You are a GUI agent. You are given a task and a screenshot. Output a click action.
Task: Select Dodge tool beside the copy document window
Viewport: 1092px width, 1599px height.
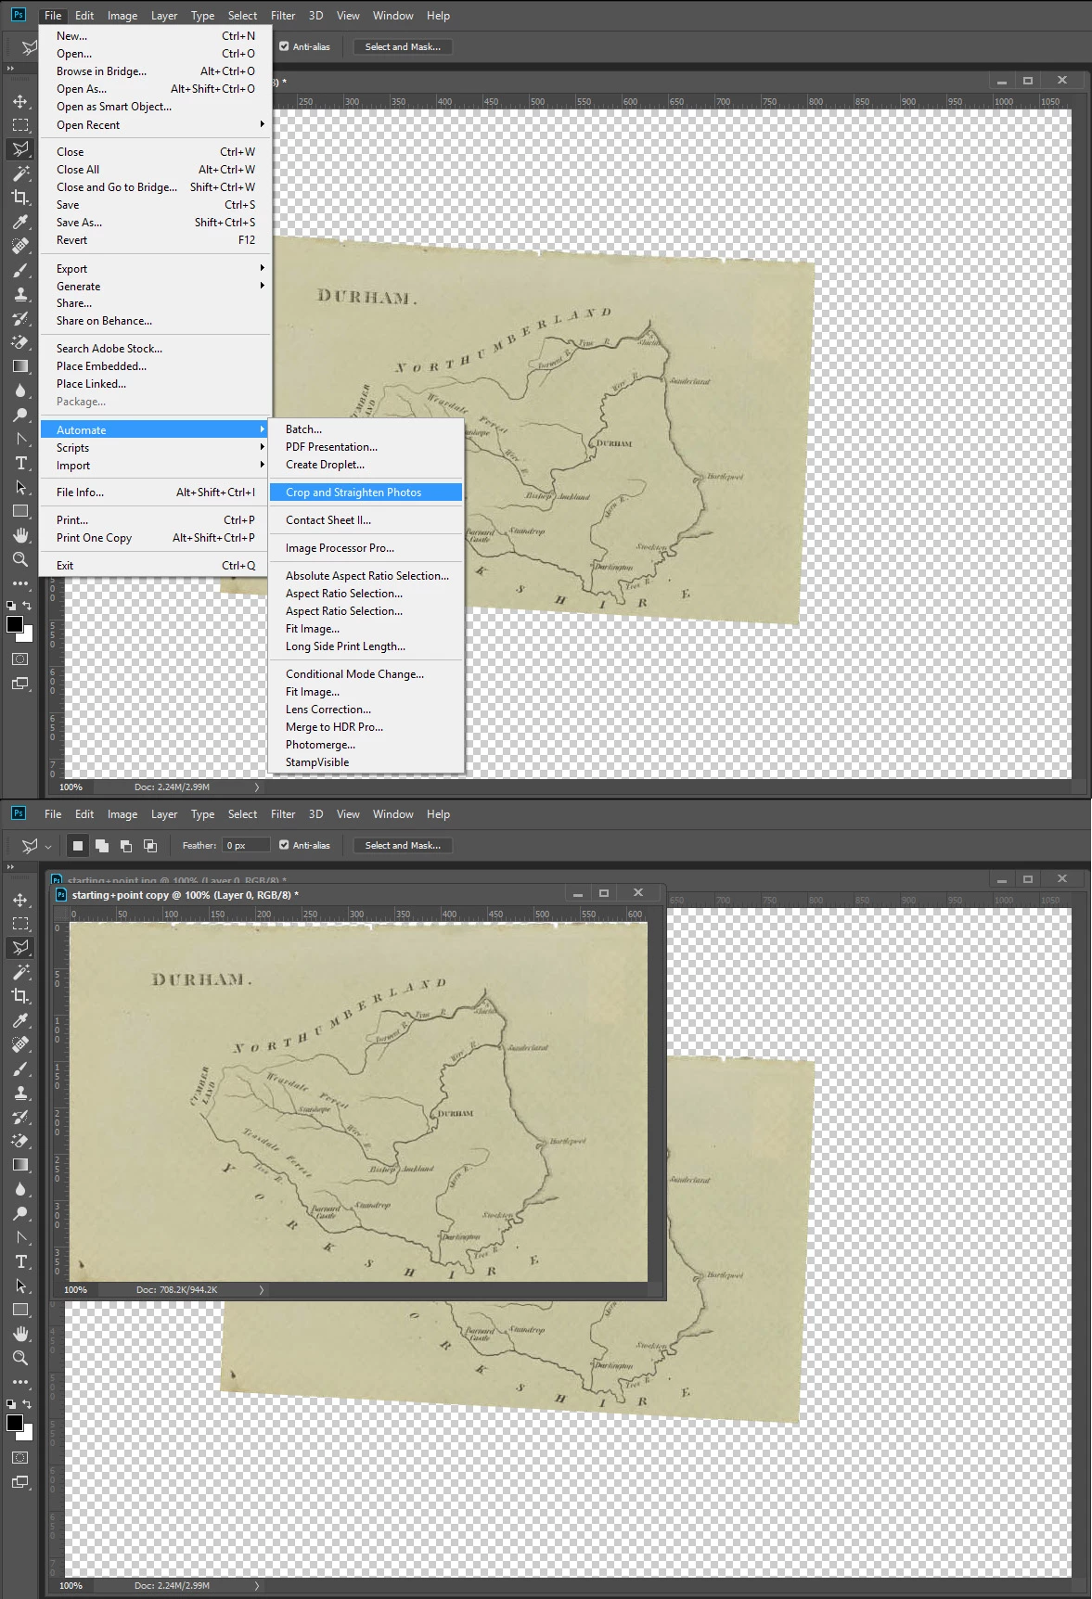pos(20,1213)
